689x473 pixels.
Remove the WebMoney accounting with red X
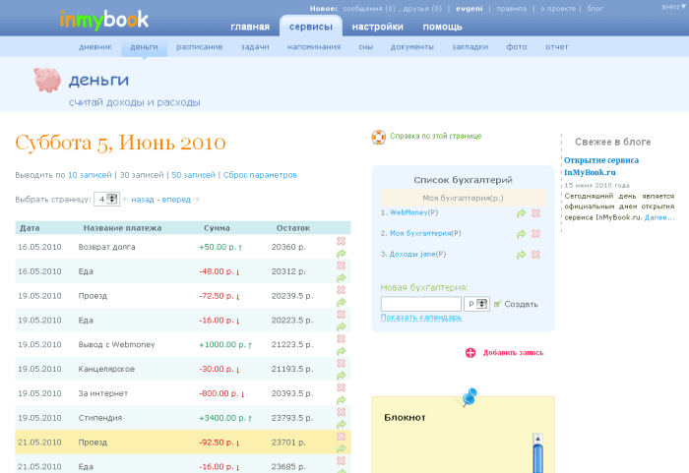click(x=535, y=213)
